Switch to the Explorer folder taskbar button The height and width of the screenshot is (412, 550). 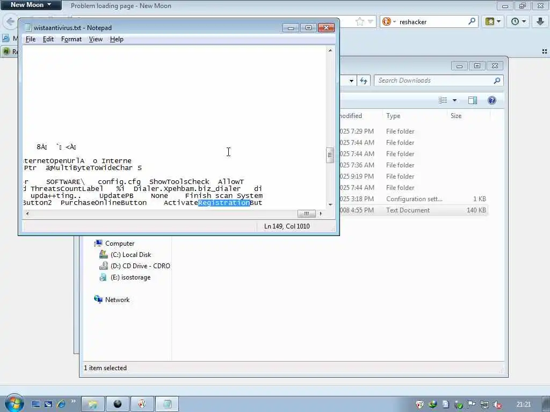pos(93,404)
